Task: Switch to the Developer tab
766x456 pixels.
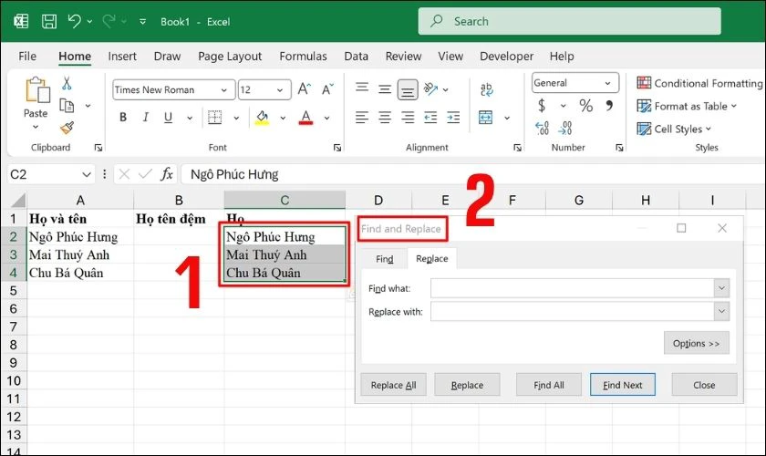Action: point(507,57)
